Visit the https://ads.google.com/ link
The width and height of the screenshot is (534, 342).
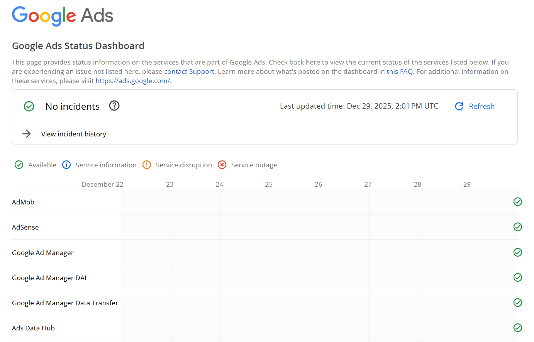(132, 80)
